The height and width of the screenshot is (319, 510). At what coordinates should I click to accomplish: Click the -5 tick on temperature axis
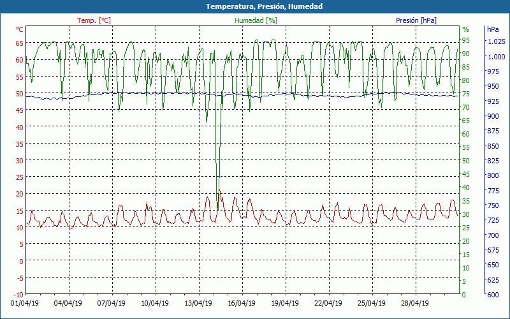tap(20, 278)
